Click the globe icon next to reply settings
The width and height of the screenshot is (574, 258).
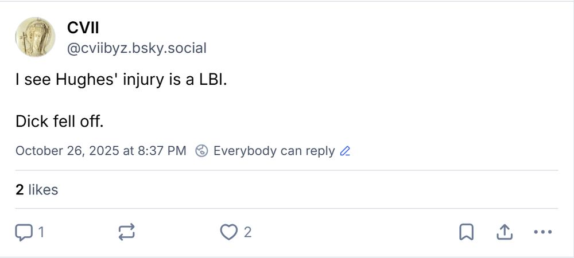click(x=201, y=151)
